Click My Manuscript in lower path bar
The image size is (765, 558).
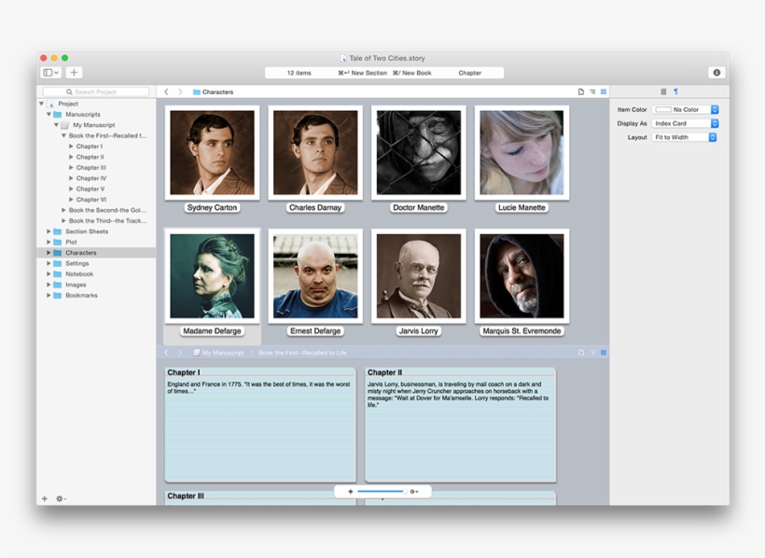(223, 353)
